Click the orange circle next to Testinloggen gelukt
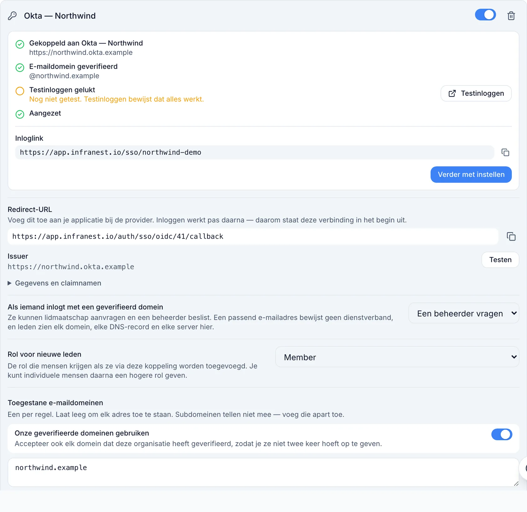 pyautogui.click(x=20, y=91)
